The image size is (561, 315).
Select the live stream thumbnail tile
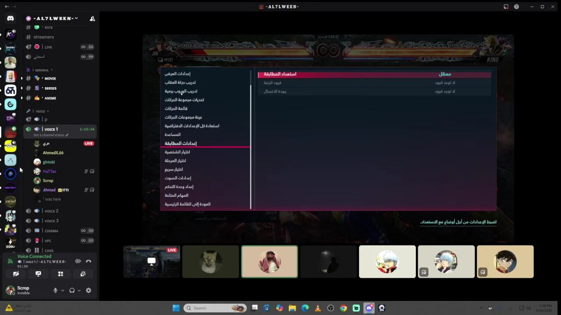pos(152,262)
